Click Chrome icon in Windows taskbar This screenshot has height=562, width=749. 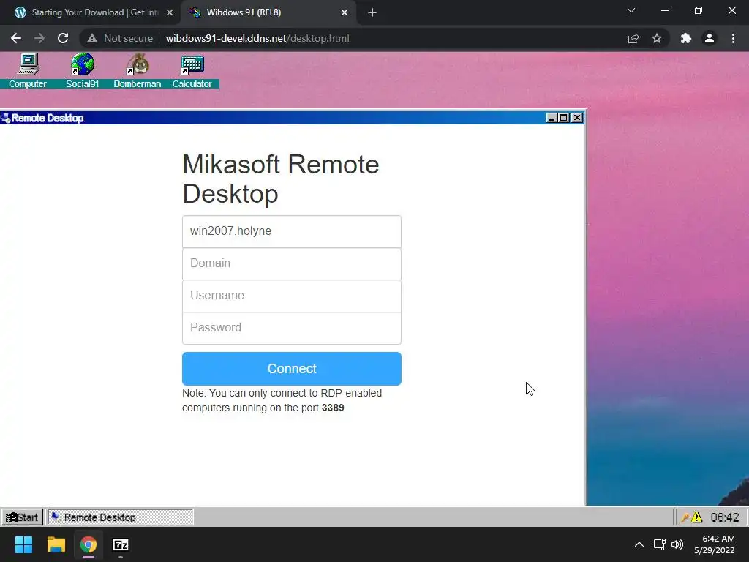(x=89, y=544)
